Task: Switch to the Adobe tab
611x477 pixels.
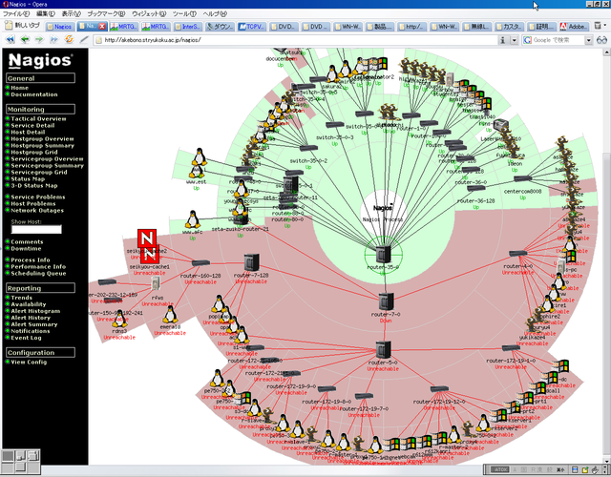Action: (x=573, y=27)
